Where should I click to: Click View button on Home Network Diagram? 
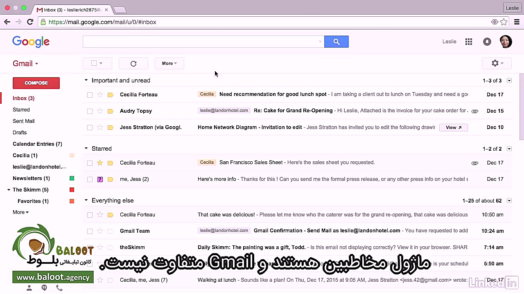[454, 127]
